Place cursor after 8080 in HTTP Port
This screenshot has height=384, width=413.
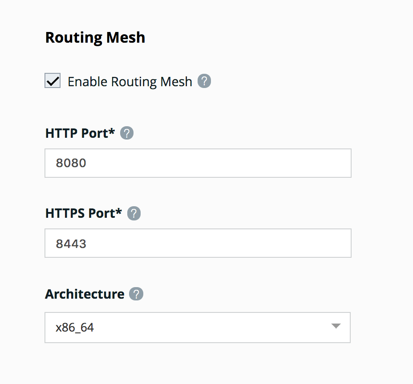(87, 163)
